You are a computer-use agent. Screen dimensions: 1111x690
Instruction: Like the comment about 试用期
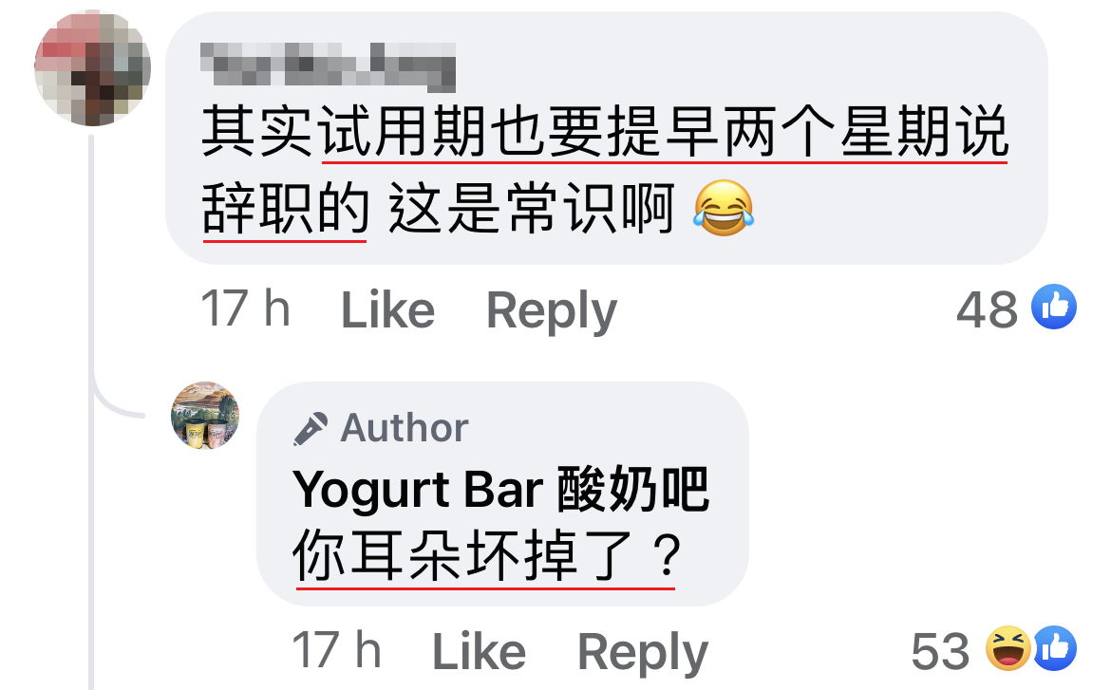387,309
